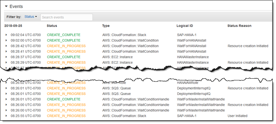This screenshot has height=124, width=276.
Task: Expand the 08:25:55 User Initiated event row
Action: 6,116
